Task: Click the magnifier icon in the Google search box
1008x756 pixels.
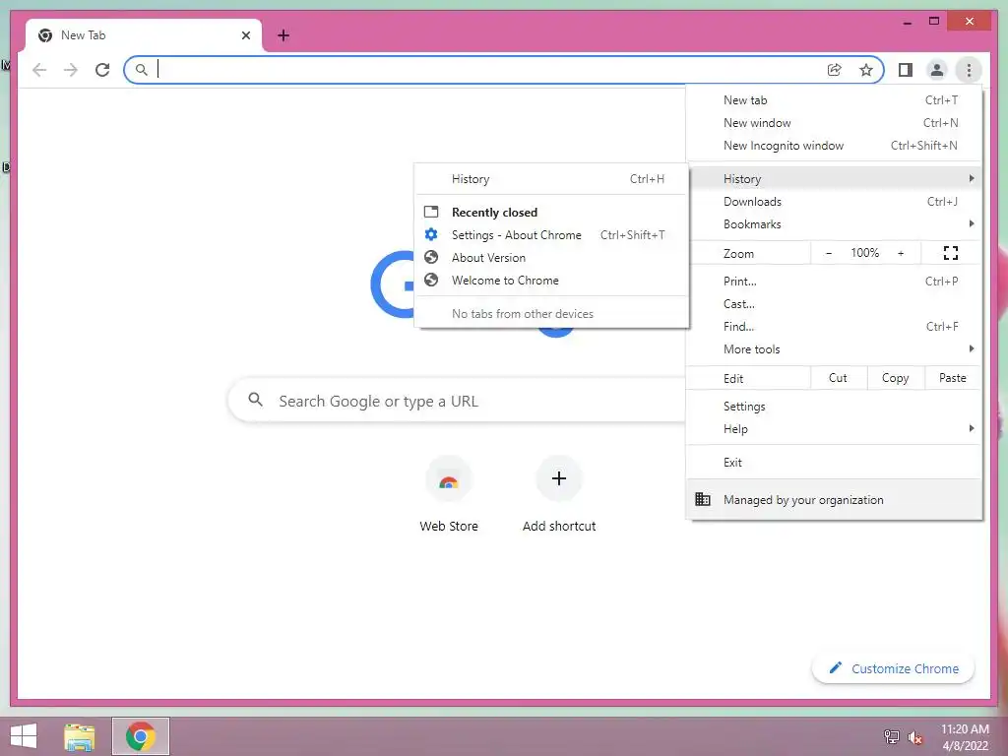Action: (255, 400)
